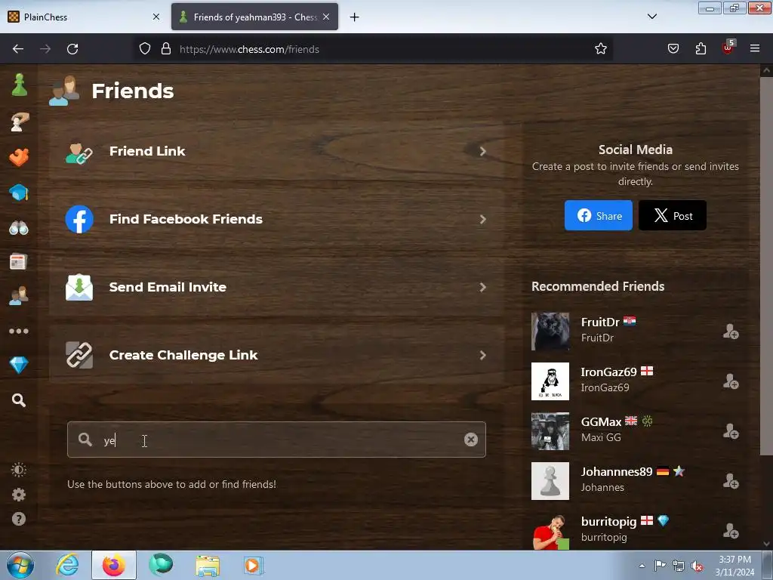Add burritopig as a friend

pyautogui.click(x=731, y=531)
